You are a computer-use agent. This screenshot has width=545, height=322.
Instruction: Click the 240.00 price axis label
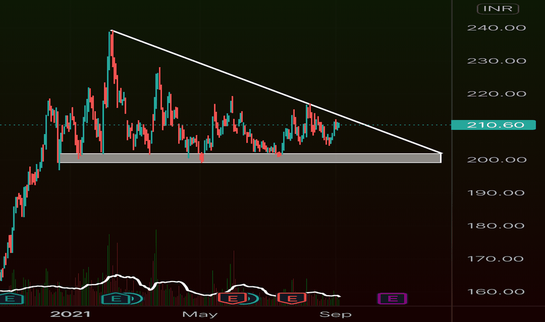coord(496,28)
